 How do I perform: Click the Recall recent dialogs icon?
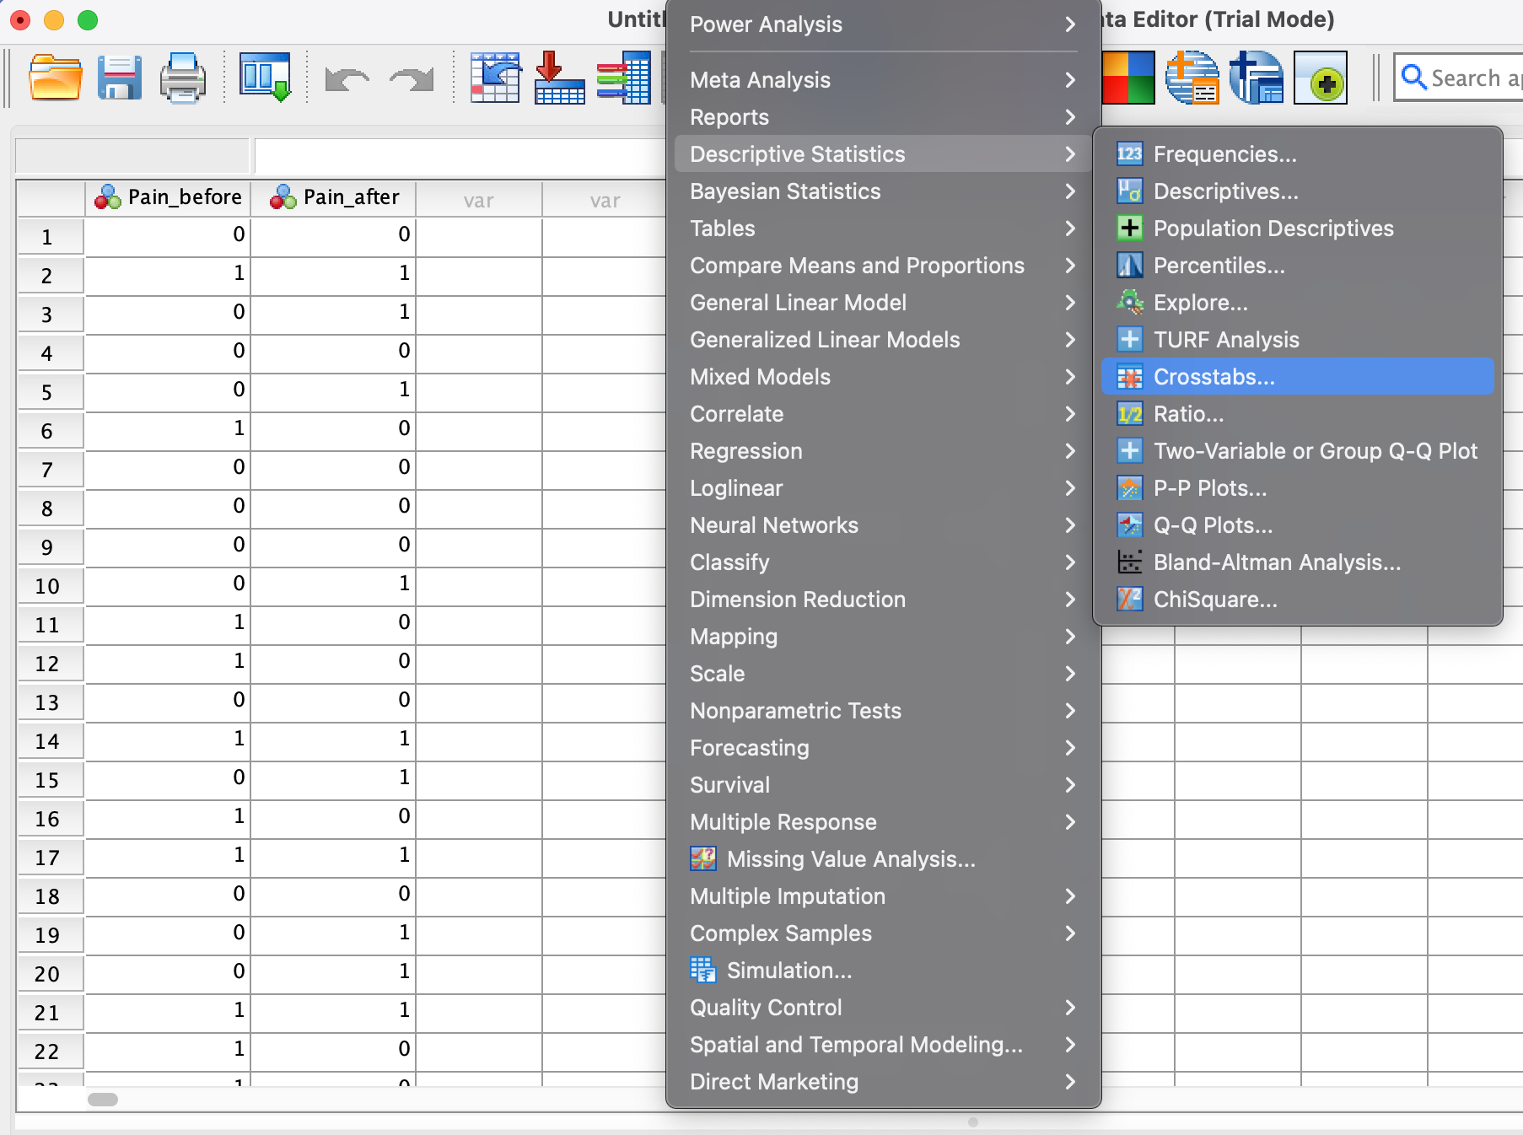coord(265,78)
